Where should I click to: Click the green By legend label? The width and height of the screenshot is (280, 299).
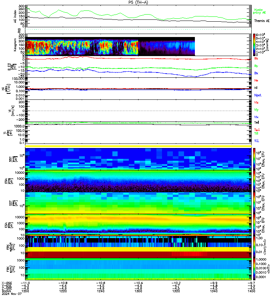[x=256, y=66]
